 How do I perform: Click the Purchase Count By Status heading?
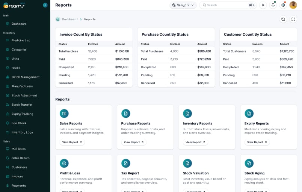click(165, 34)
